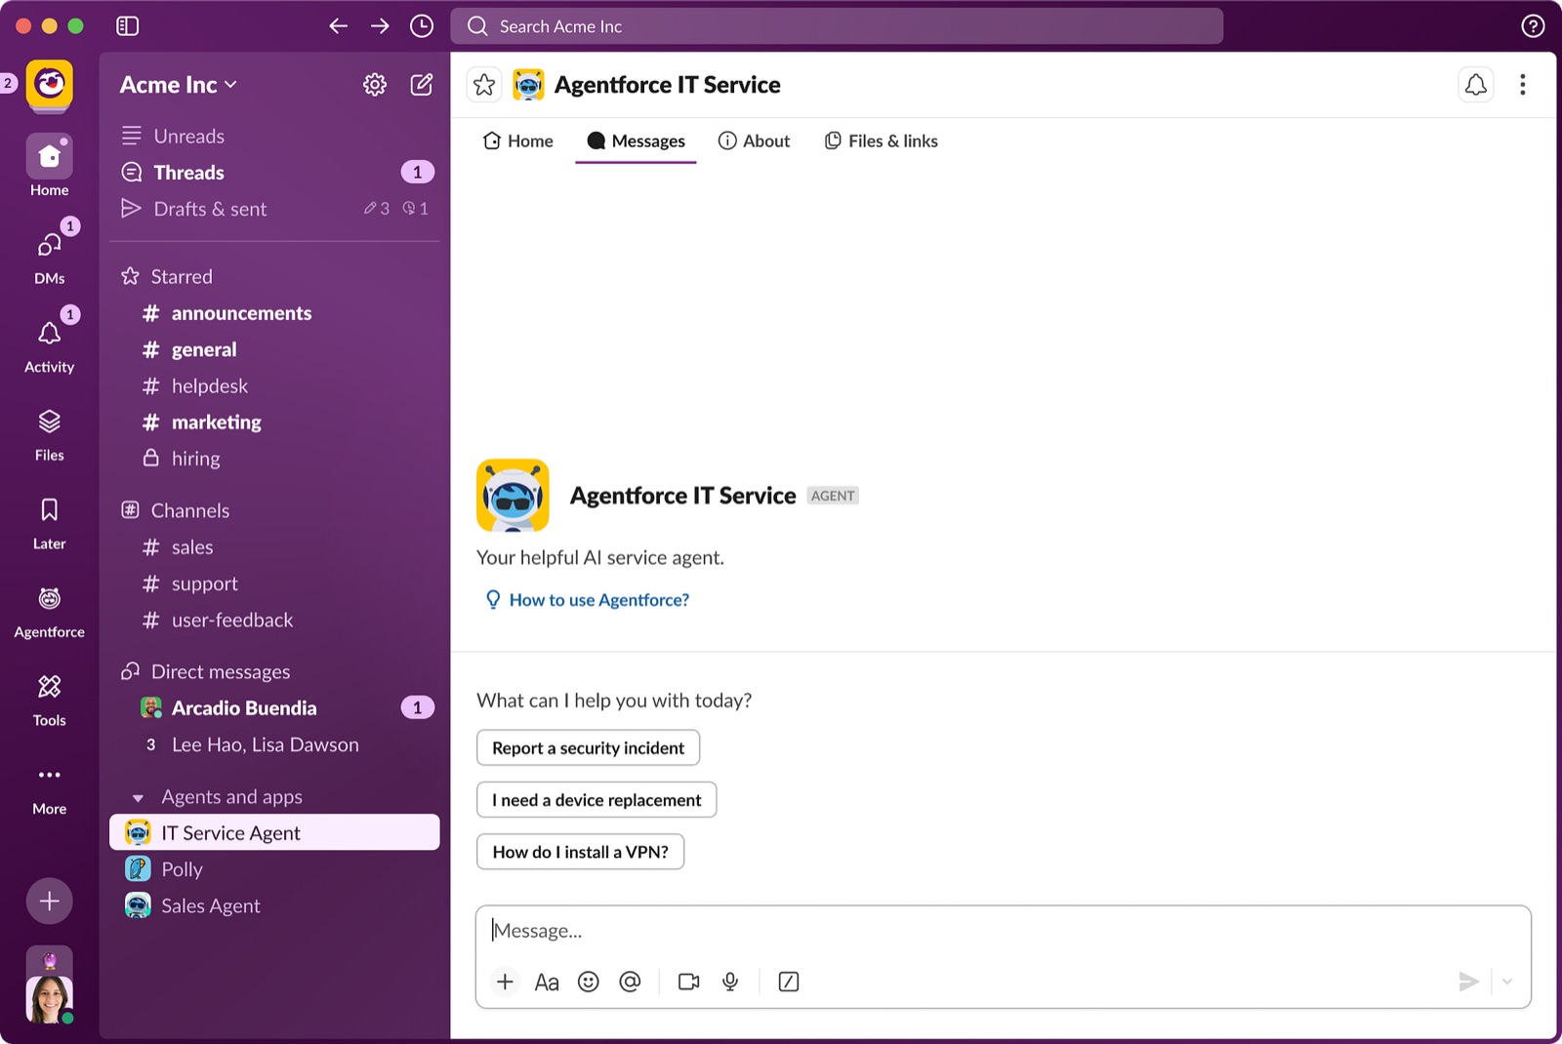Click Report a security incident button
The width and height of the screenshot is (1562, 1044).
(589, 748)
